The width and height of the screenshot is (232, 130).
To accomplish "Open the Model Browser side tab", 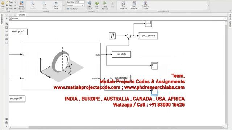I will pyautogui.click(x=2, y=19).
